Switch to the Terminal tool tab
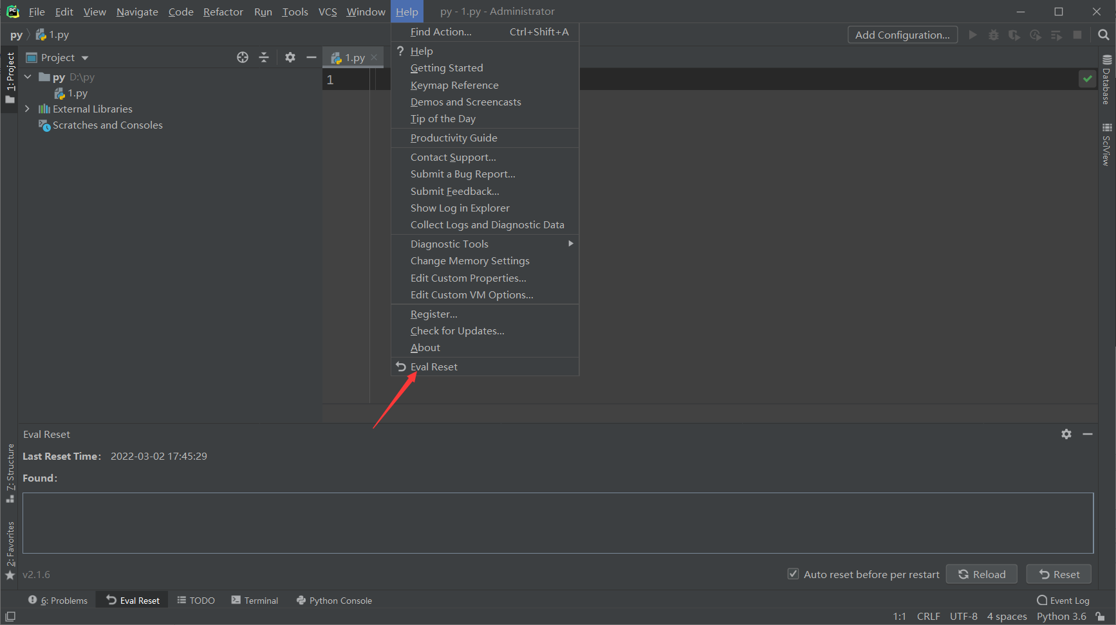This screenshot has width=1116, height=625. pyautogui.click(x=255, y=601)
